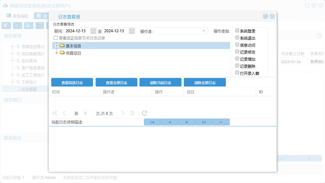Toggle 查看选定信息节点日志记录 checkbox
This screenshot has height=183, width=325.
click(55, 38)
